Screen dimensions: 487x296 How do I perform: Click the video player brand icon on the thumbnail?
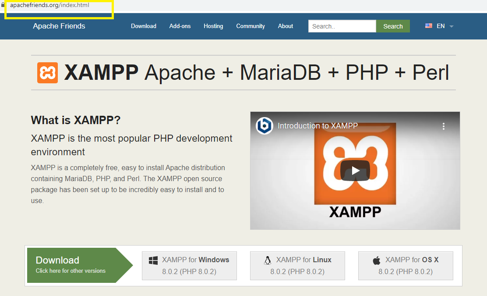(x=264, y=125)
